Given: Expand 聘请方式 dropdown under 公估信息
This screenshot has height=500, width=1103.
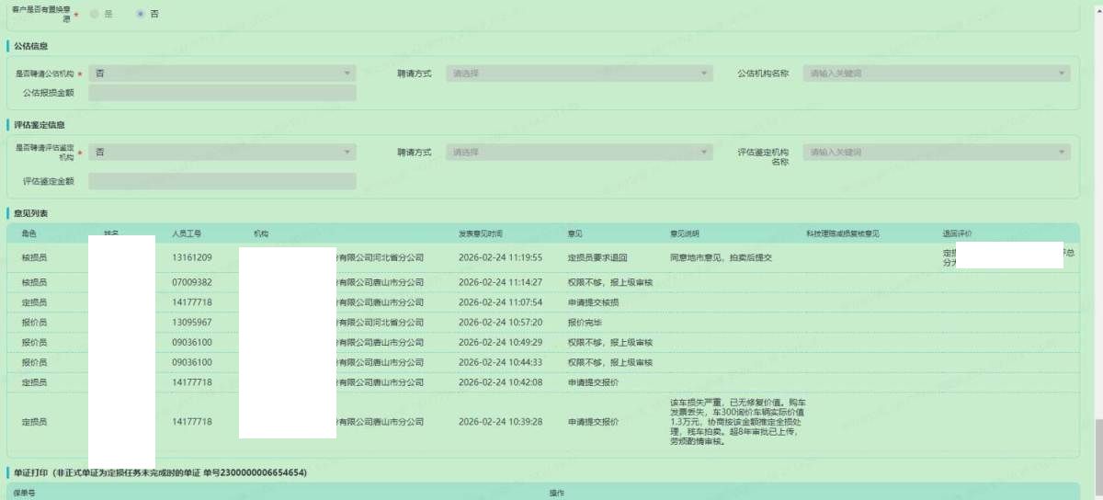Looking at the screenshot, I should coord(579,74).
